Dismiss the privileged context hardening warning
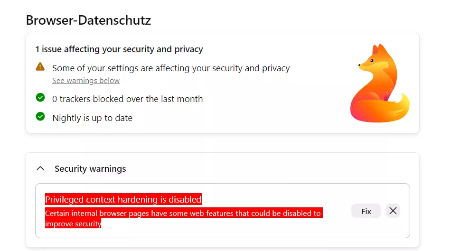This screenshot has height=251, width=450. point(393,211)
